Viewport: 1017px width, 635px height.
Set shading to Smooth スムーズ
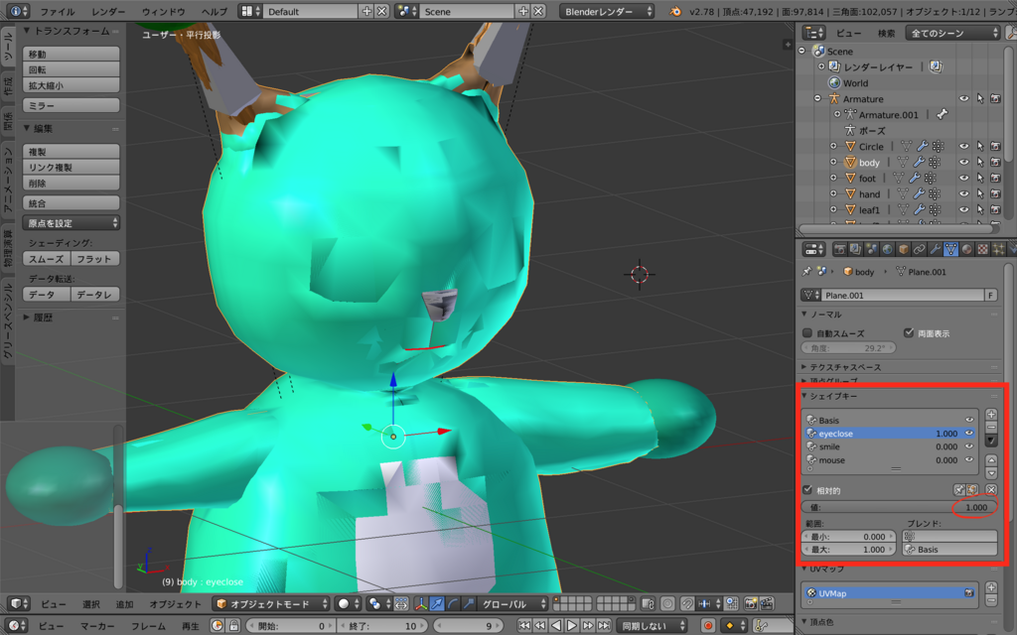(x=47, y=259)
